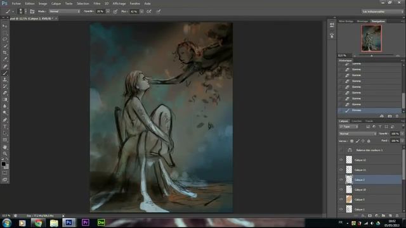Screen dimensions: 406x228
Task: Toggle the Brush panel from options bar
Action: pyautogui.click(x=32, y=11)
